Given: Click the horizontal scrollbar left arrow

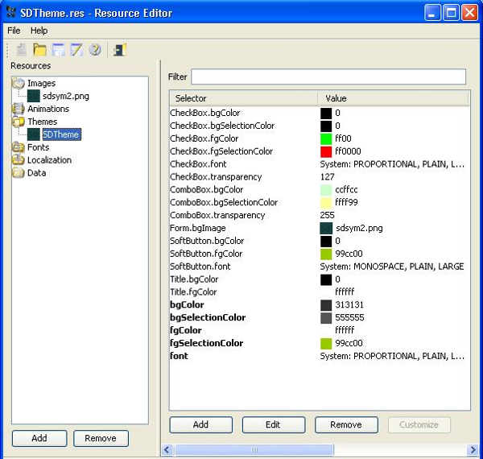Looking at the screenshot, I should (167, 449).
